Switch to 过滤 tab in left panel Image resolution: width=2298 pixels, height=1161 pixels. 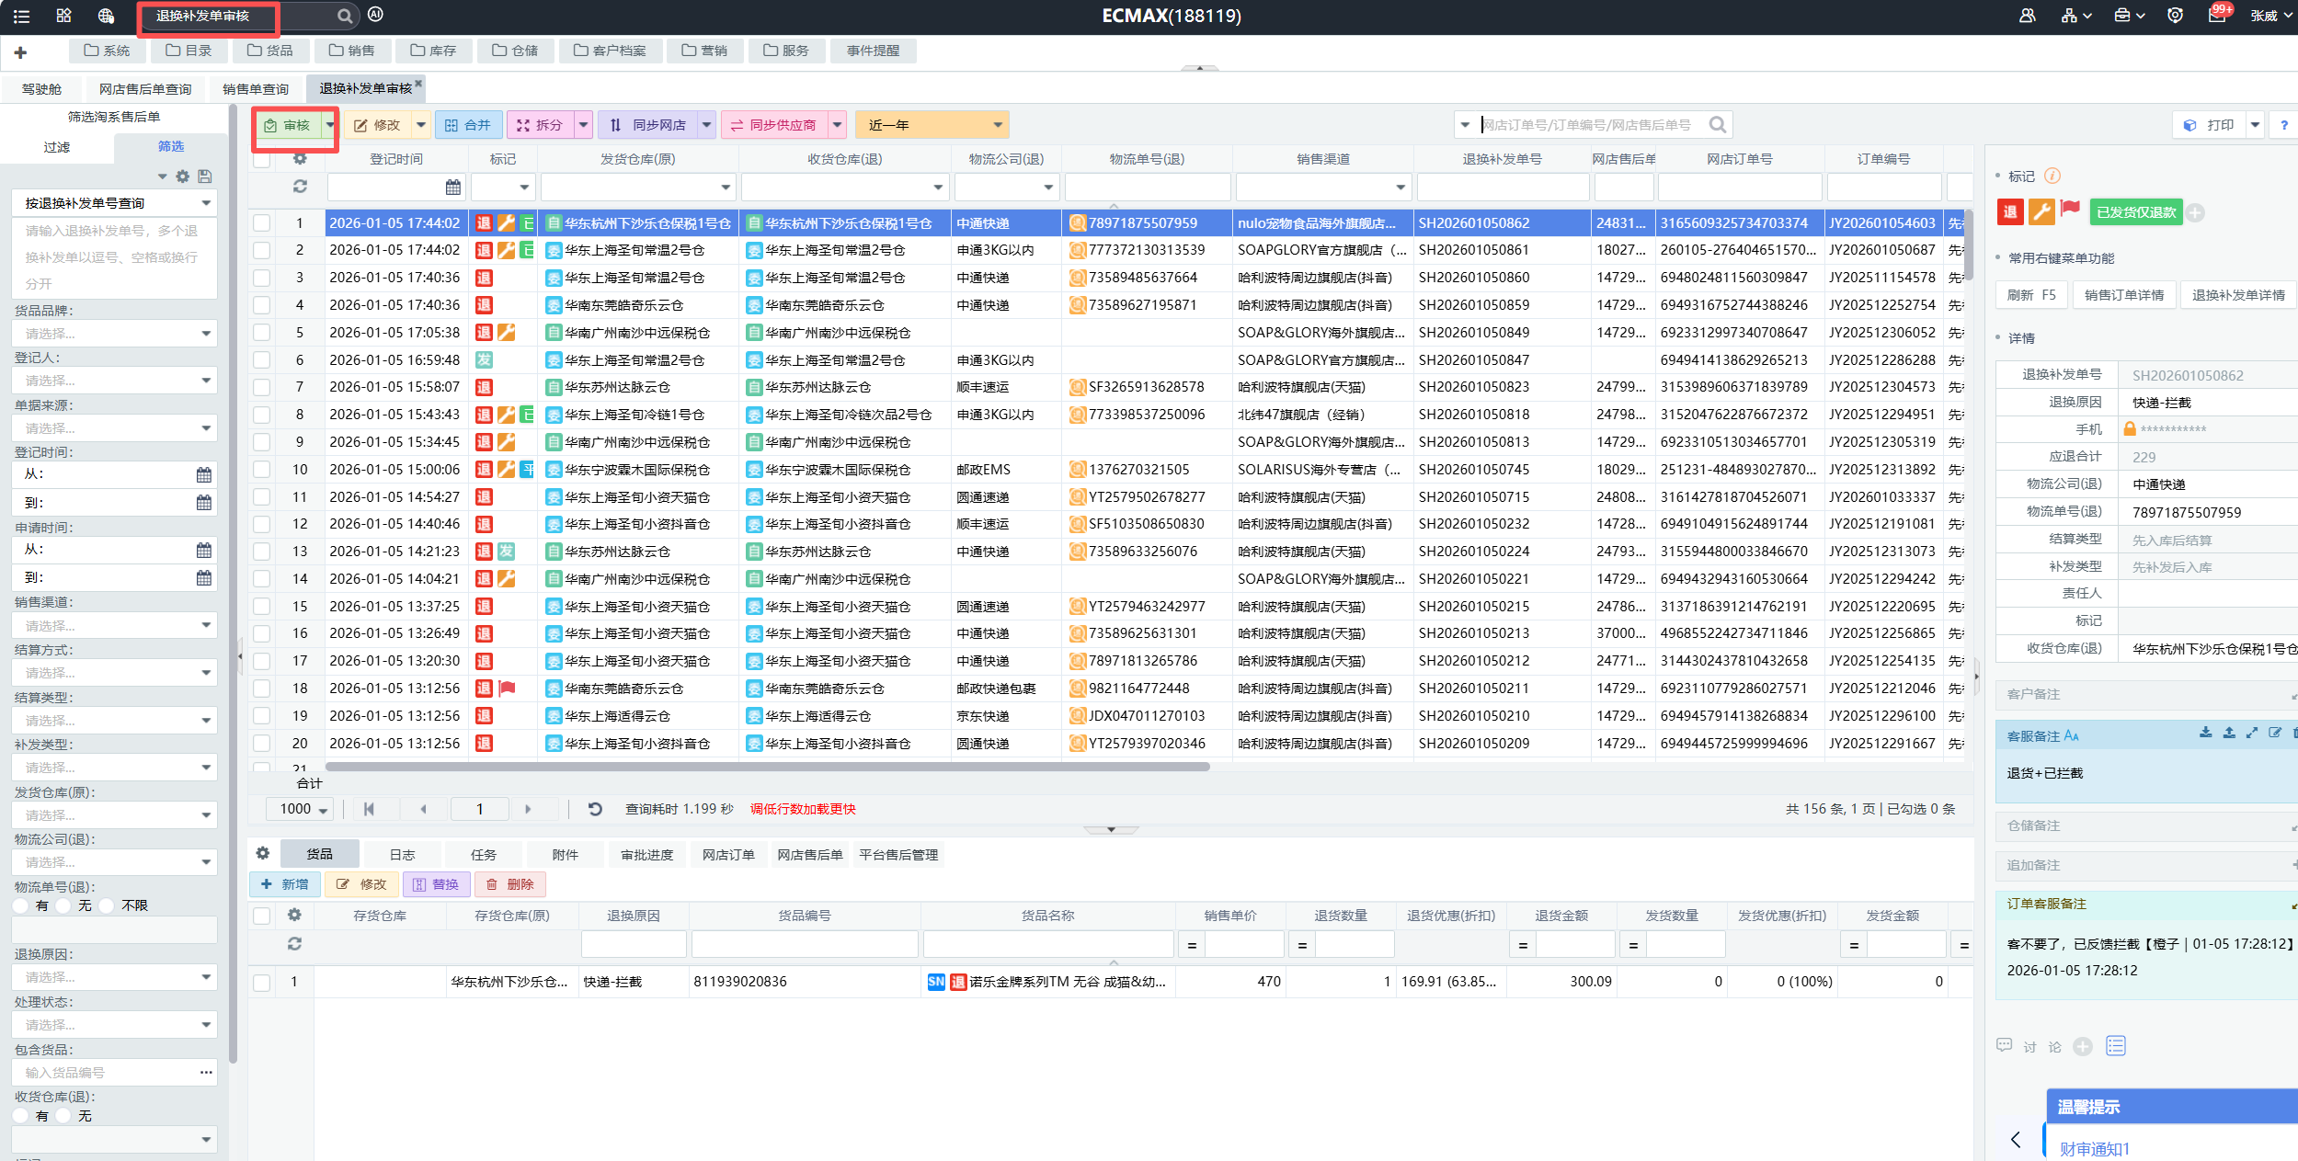coord(56,147)
